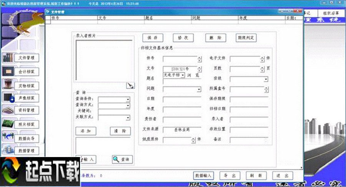Viewport: 346px width, 187px height.
Task: Click the 年度 column header in the table
Action: 262,18
